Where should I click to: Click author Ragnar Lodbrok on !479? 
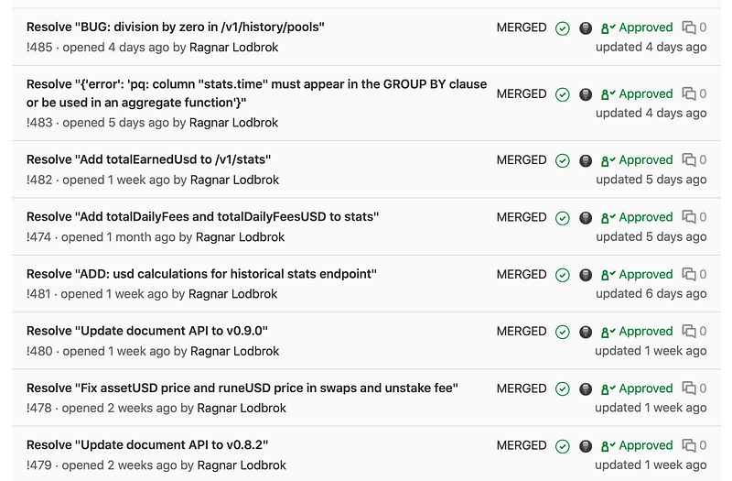point(242,465)
